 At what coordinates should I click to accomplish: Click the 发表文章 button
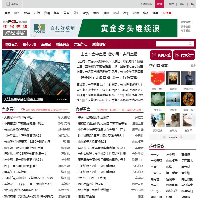[184, 55]
